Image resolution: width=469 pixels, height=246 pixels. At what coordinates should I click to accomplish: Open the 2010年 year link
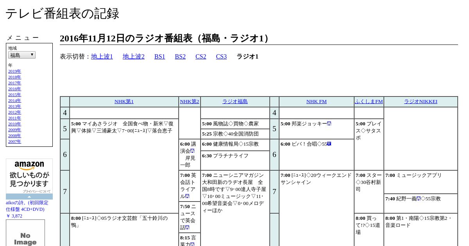14,124
